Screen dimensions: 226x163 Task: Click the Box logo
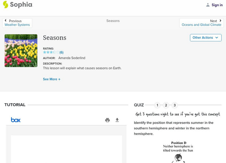(x=16, y=120)
